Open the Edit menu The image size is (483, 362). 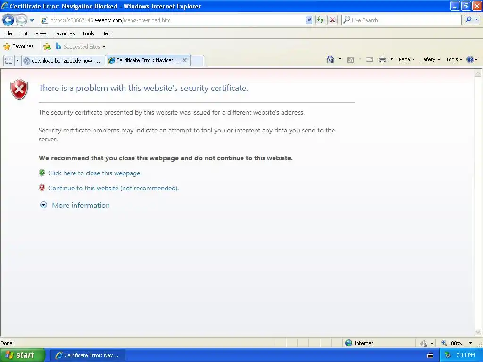tap(24, 33)
